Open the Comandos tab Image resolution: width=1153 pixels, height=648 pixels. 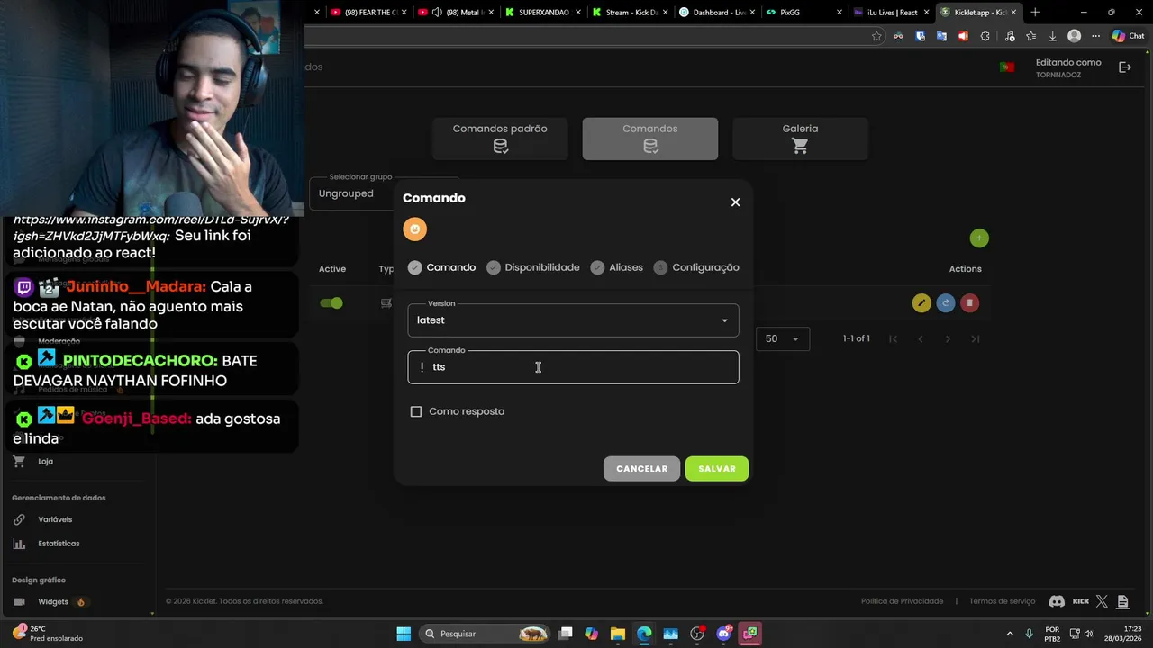tap(650, 139)
